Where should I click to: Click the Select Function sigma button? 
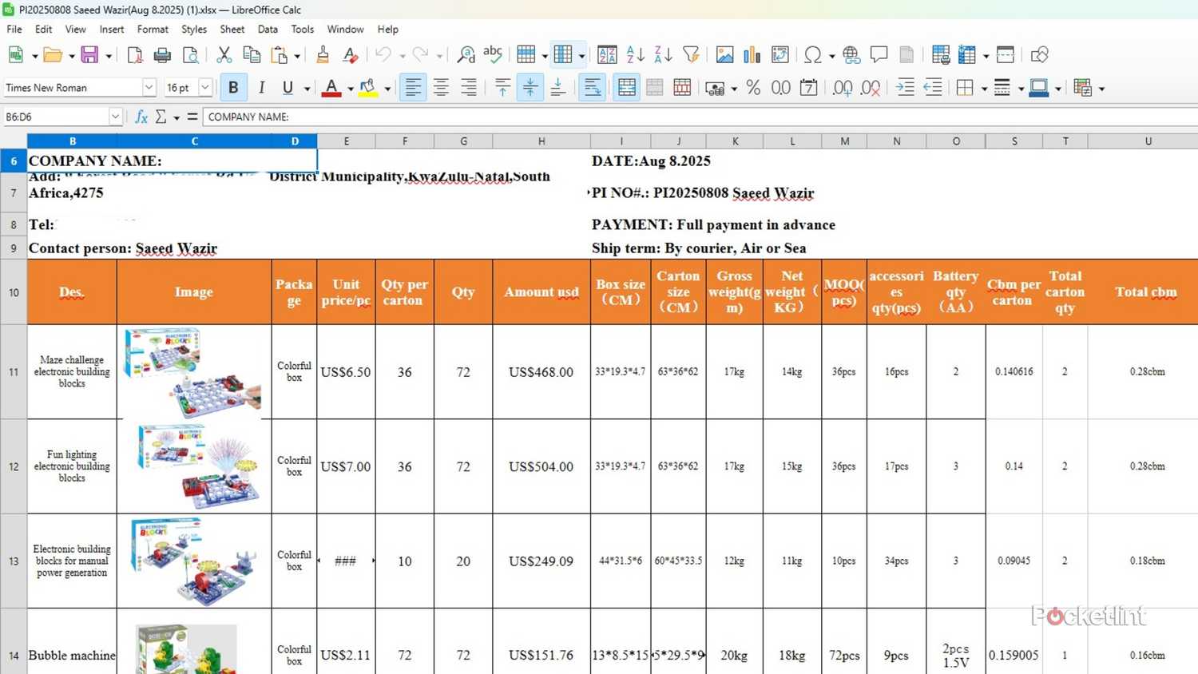162,117
